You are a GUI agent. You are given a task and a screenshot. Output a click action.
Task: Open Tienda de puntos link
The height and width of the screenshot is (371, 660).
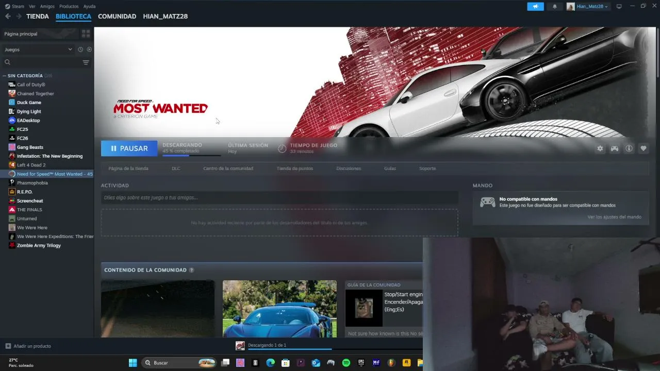(x=294, y=168)
